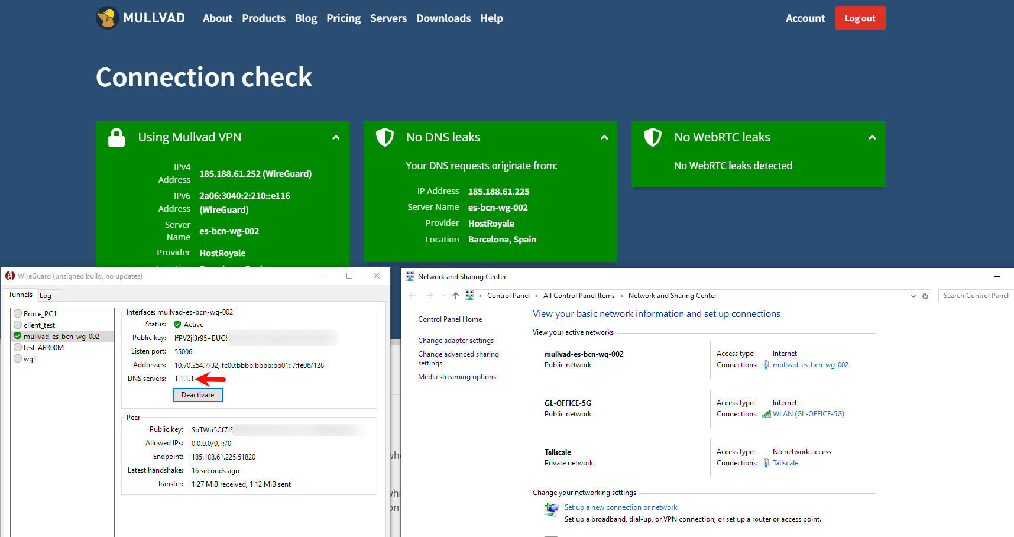
Task: Click the shield icon beside No WebRTC leaks
Action: (653, 137)
